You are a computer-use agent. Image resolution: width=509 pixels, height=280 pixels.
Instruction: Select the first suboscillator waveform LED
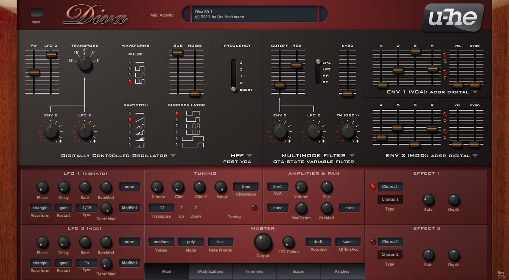177,113
